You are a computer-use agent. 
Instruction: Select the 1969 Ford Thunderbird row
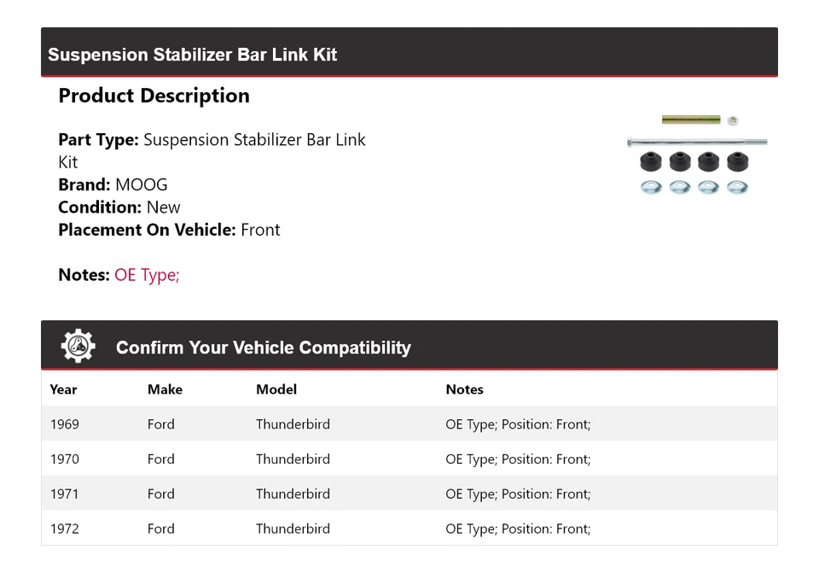[409, 424]
